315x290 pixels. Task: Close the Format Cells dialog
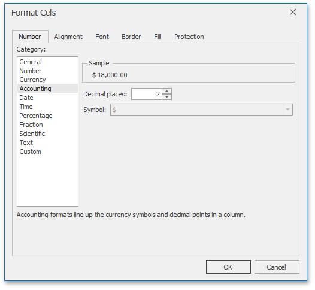coord(293,12)
